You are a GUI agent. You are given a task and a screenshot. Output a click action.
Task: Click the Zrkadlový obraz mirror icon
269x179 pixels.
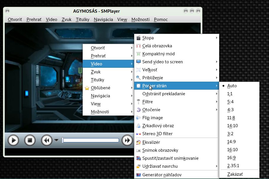point(138,126)
